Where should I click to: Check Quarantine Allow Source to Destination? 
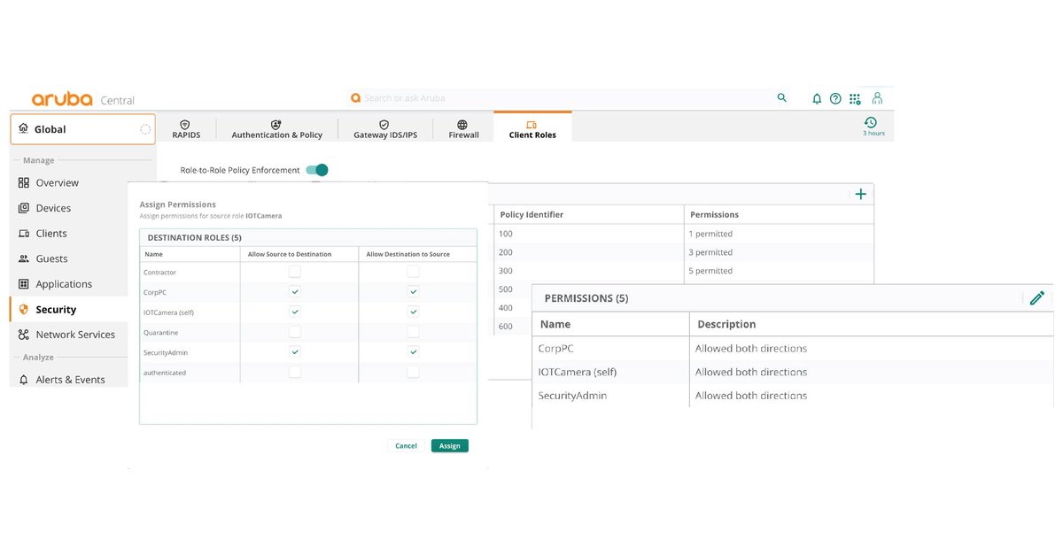pyautogui.click(x=295, y=332)
